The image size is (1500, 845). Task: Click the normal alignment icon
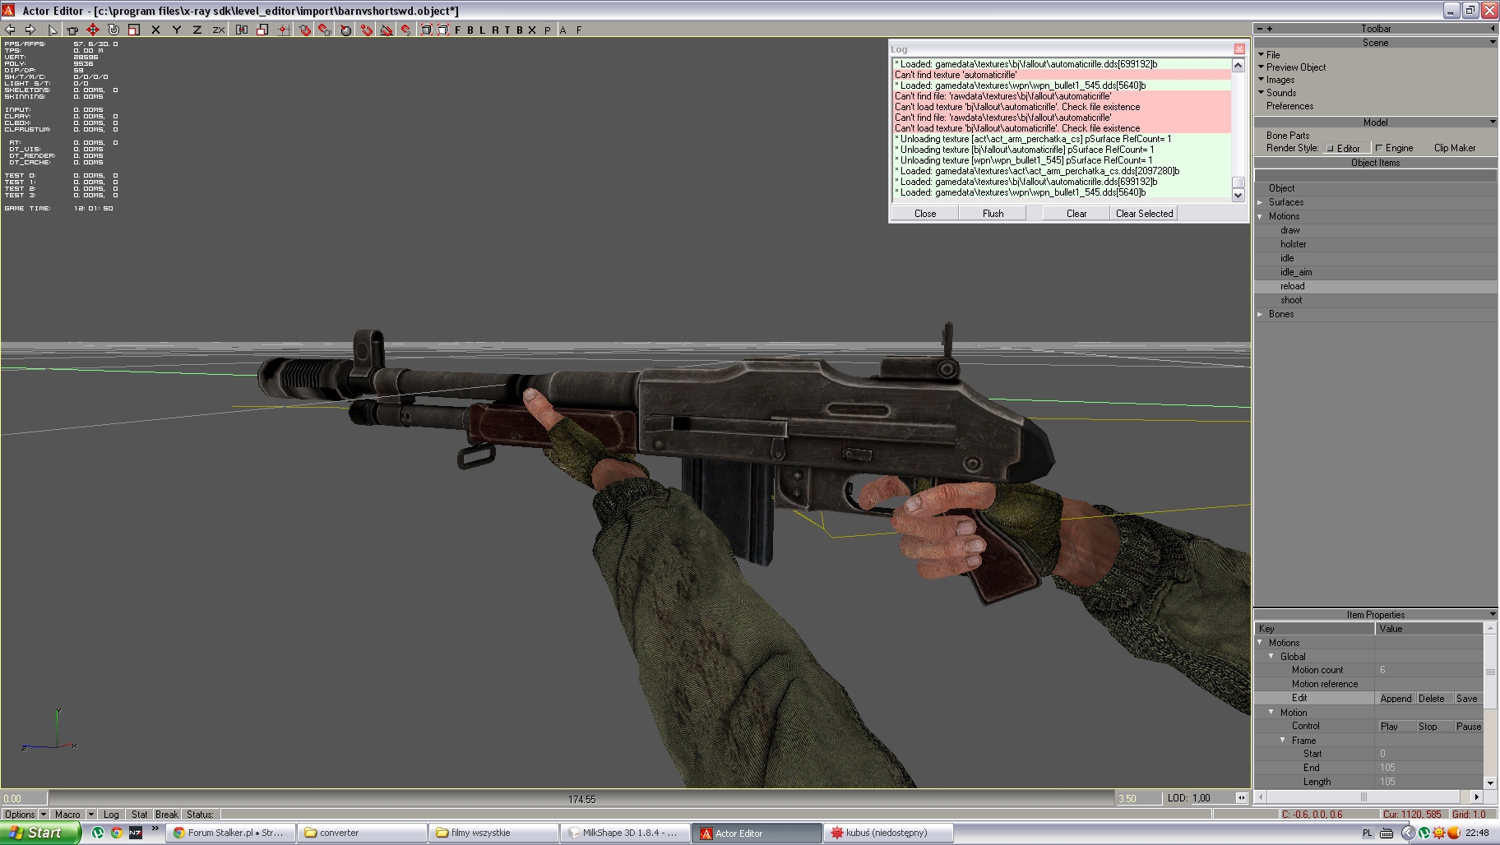(387, 30)
